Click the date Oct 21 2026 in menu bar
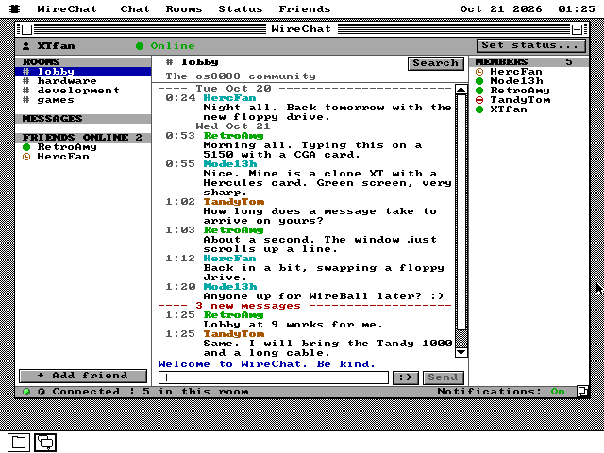Screen dimensions: 604x453 pyautogui.click(x=501, y=8)
